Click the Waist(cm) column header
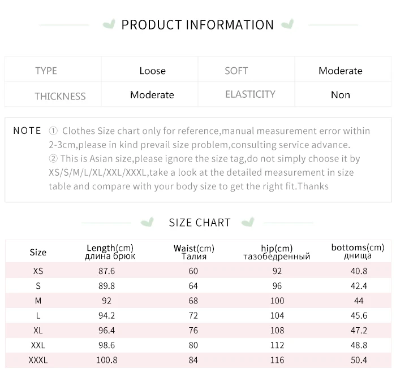 [x=194, y=252]
